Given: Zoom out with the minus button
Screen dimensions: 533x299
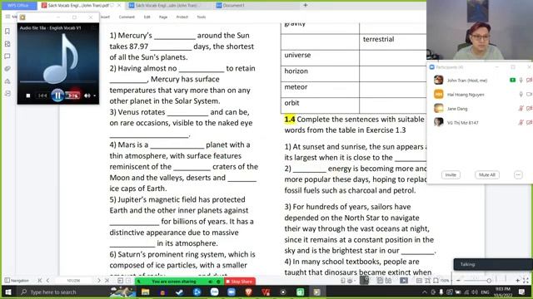Looking at the screenshot, I should (458, 281).
